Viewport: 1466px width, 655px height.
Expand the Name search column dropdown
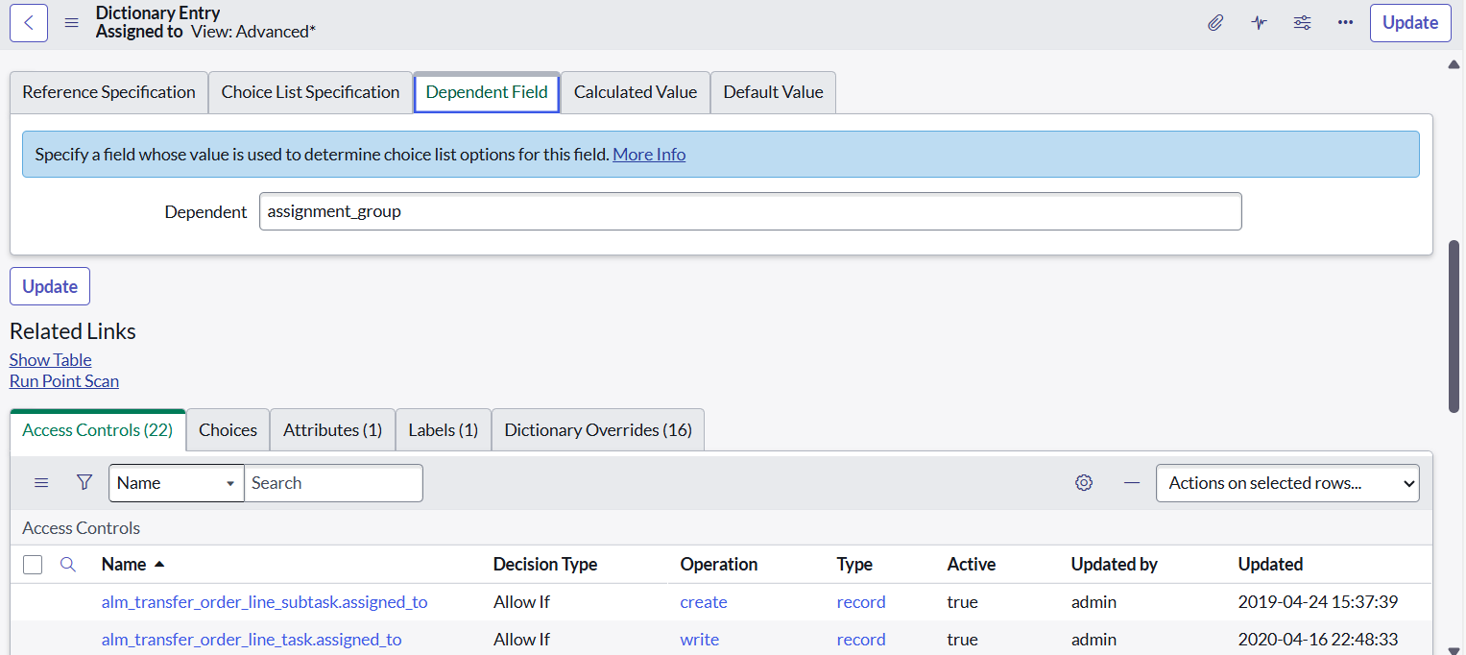[x=230, y=482]
